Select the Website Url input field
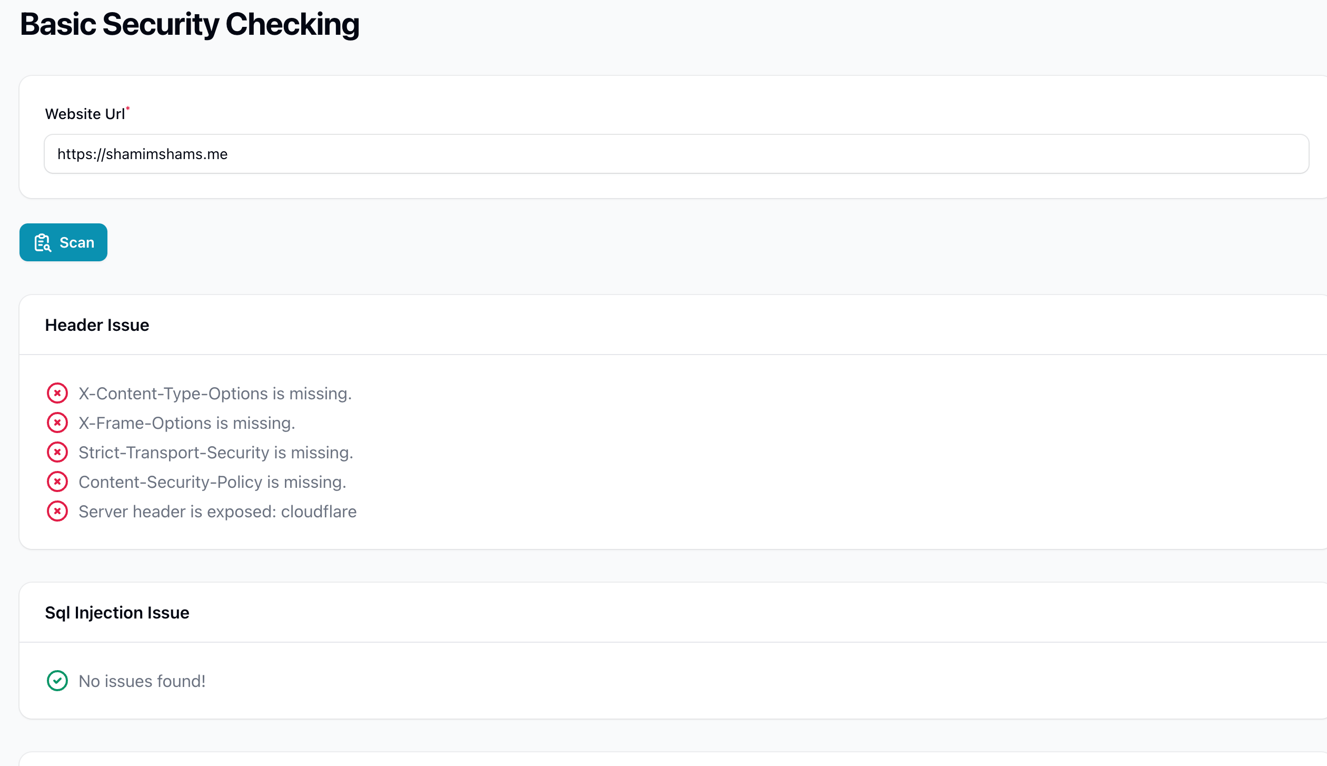Screen dimensions: 1327x766 [676, 153]
